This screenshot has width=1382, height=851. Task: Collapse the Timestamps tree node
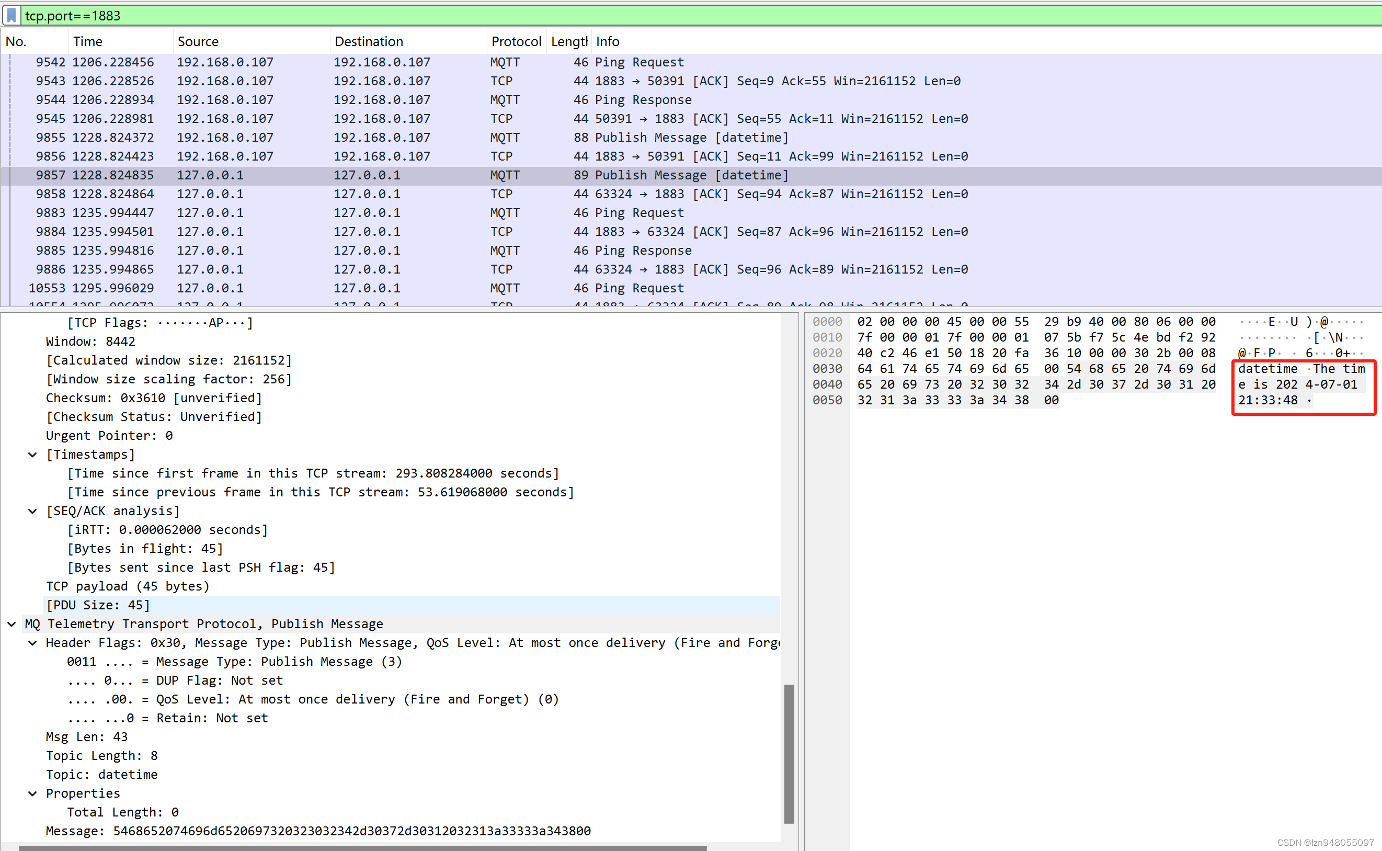pos(32,455)
